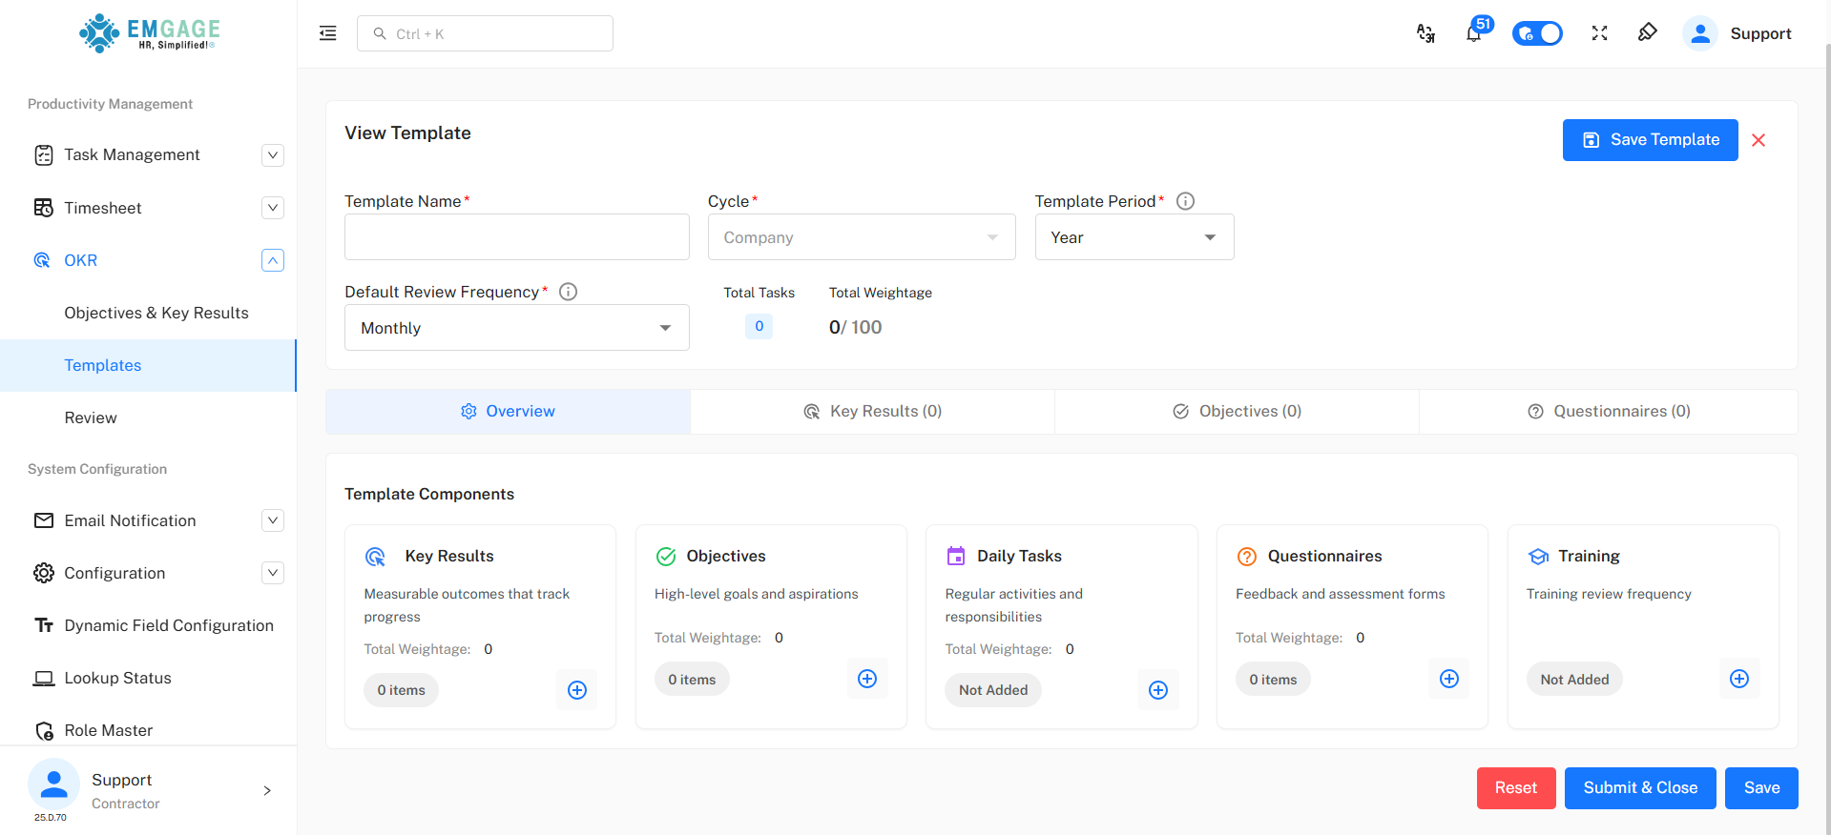Add Training using plus icon
The image size is (1831, 835).
(1738, 679)
